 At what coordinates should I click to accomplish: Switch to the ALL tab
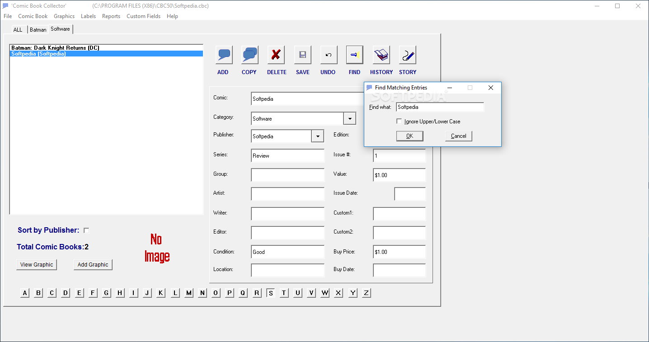pos(18,30)
